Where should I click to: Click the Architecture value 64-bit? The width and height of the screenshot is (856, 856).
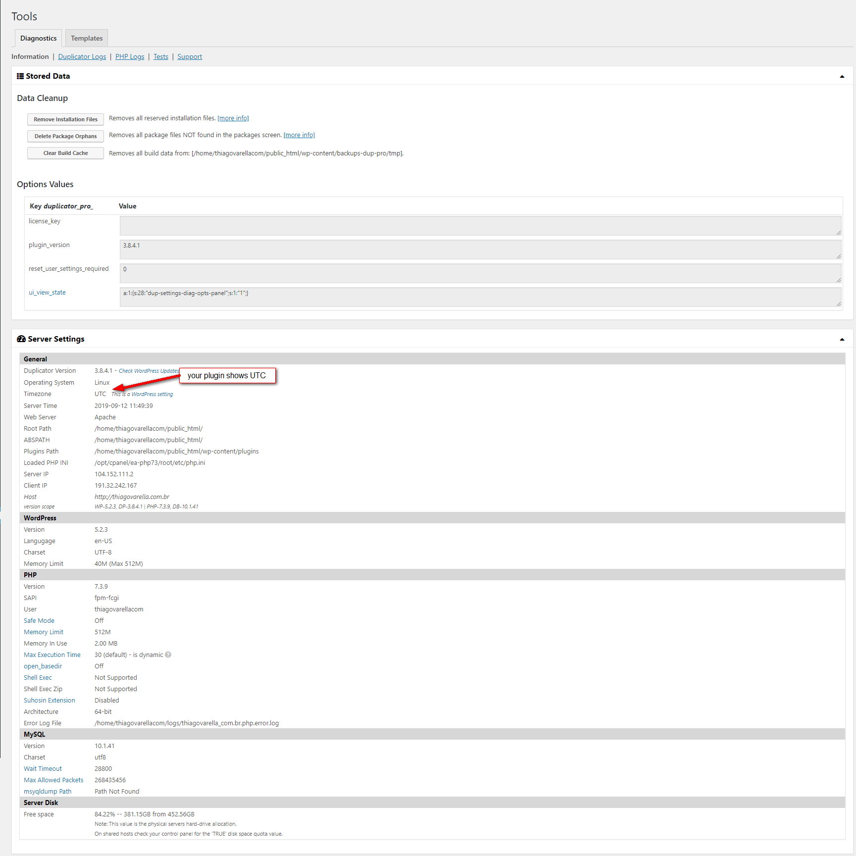coord(103,712)
